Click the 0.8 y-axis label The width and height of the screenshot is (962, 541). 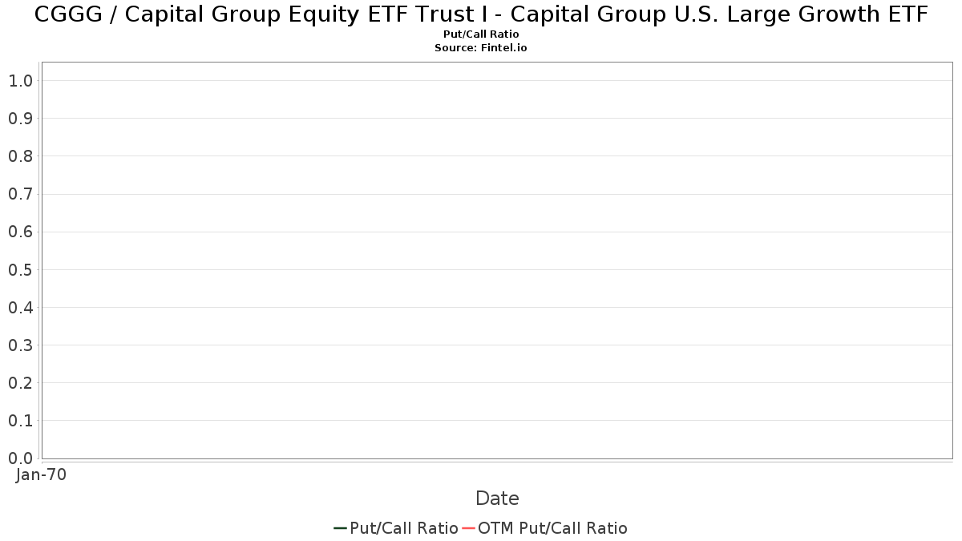[20, 155]
